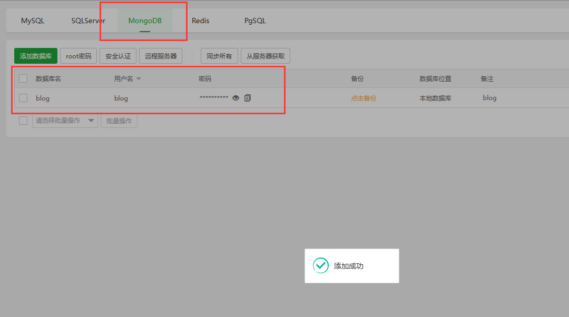The width and height of the screenshot is (569, 317).
Task: Click the 添加成功 notification text
Action: (349, 266)
